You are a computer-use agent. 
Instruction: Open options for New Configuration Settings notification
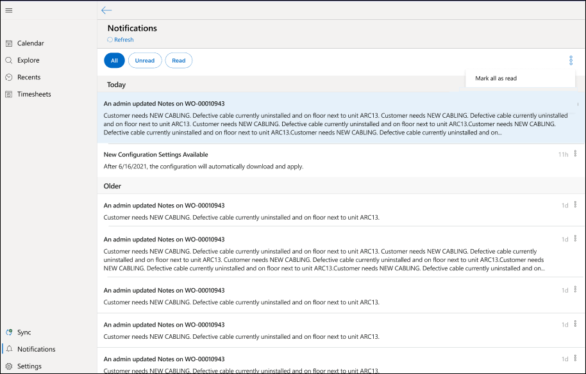[575, 154]
